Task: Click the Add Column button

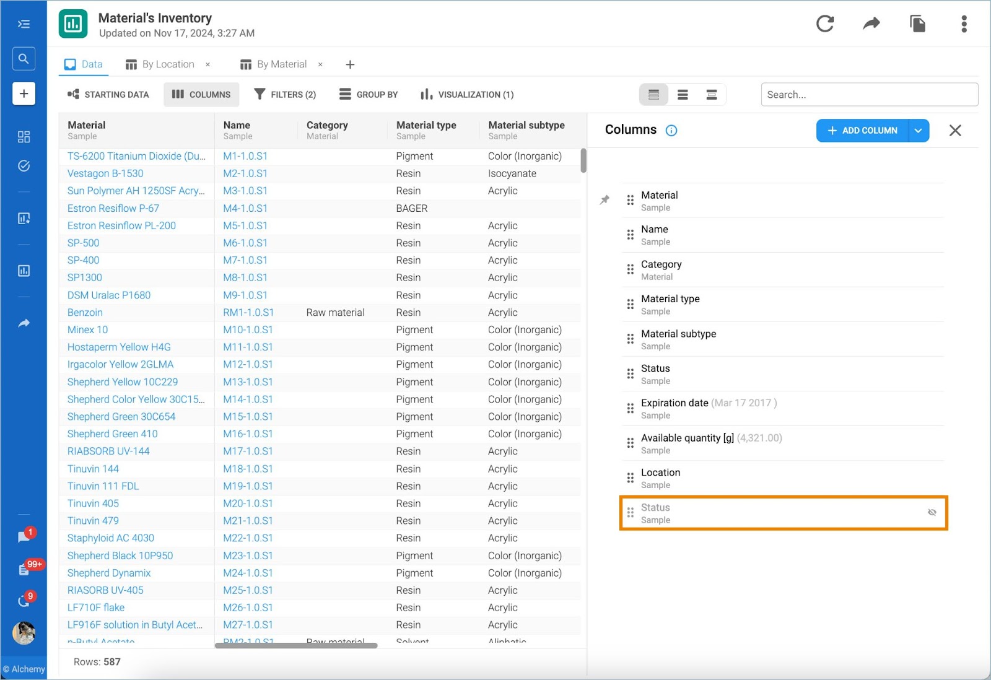Action: click(862, 131)
